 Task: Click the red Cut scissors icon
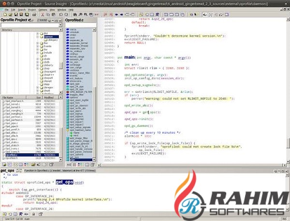pos(43,15)
